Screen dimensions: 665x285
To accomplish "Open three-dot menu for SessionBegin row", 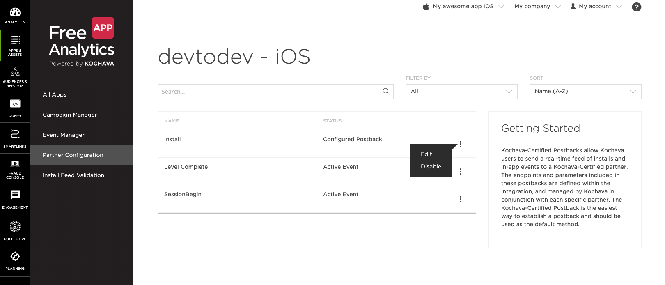I will pyautogui.click(x=461, y=199).
